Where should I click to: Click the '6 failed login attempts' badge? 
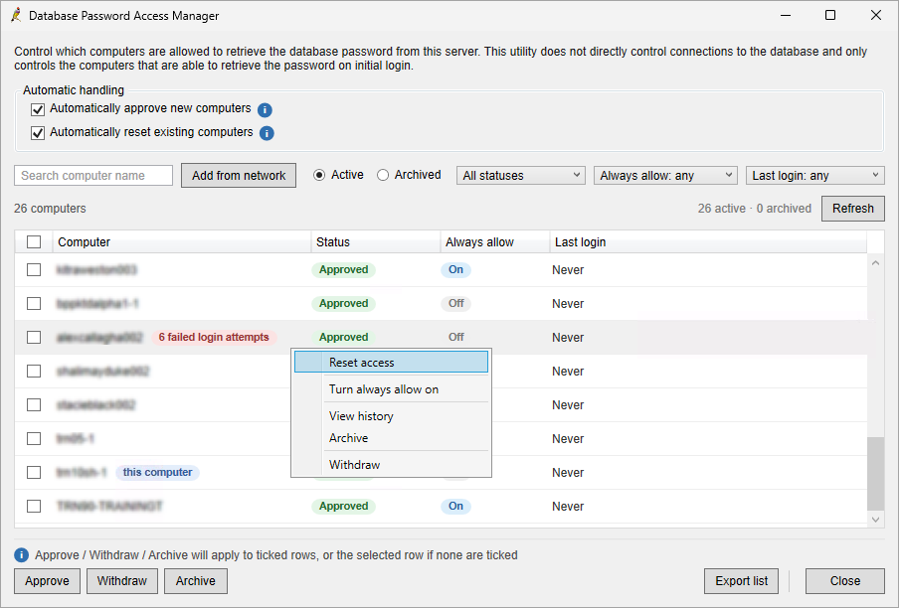coord(214,337)
